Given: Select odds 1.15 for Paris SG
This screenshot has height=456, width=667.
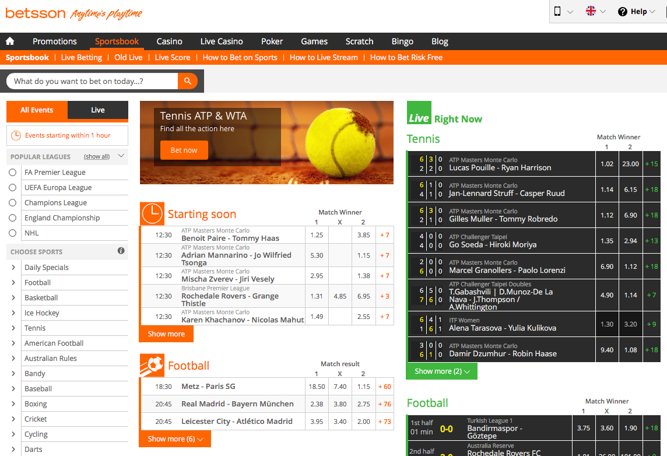Looking at the screenshot, I should tap(364, 387).
